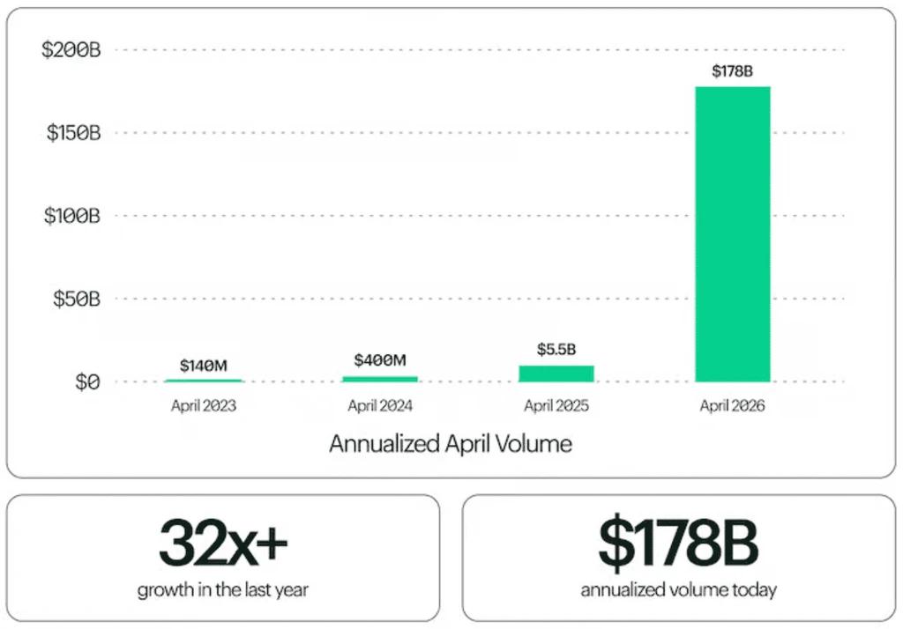Screen dimensions: 903x629
Task: Click the $150B y-axis label
Action: pyautogui.click(x=74, y=133)
